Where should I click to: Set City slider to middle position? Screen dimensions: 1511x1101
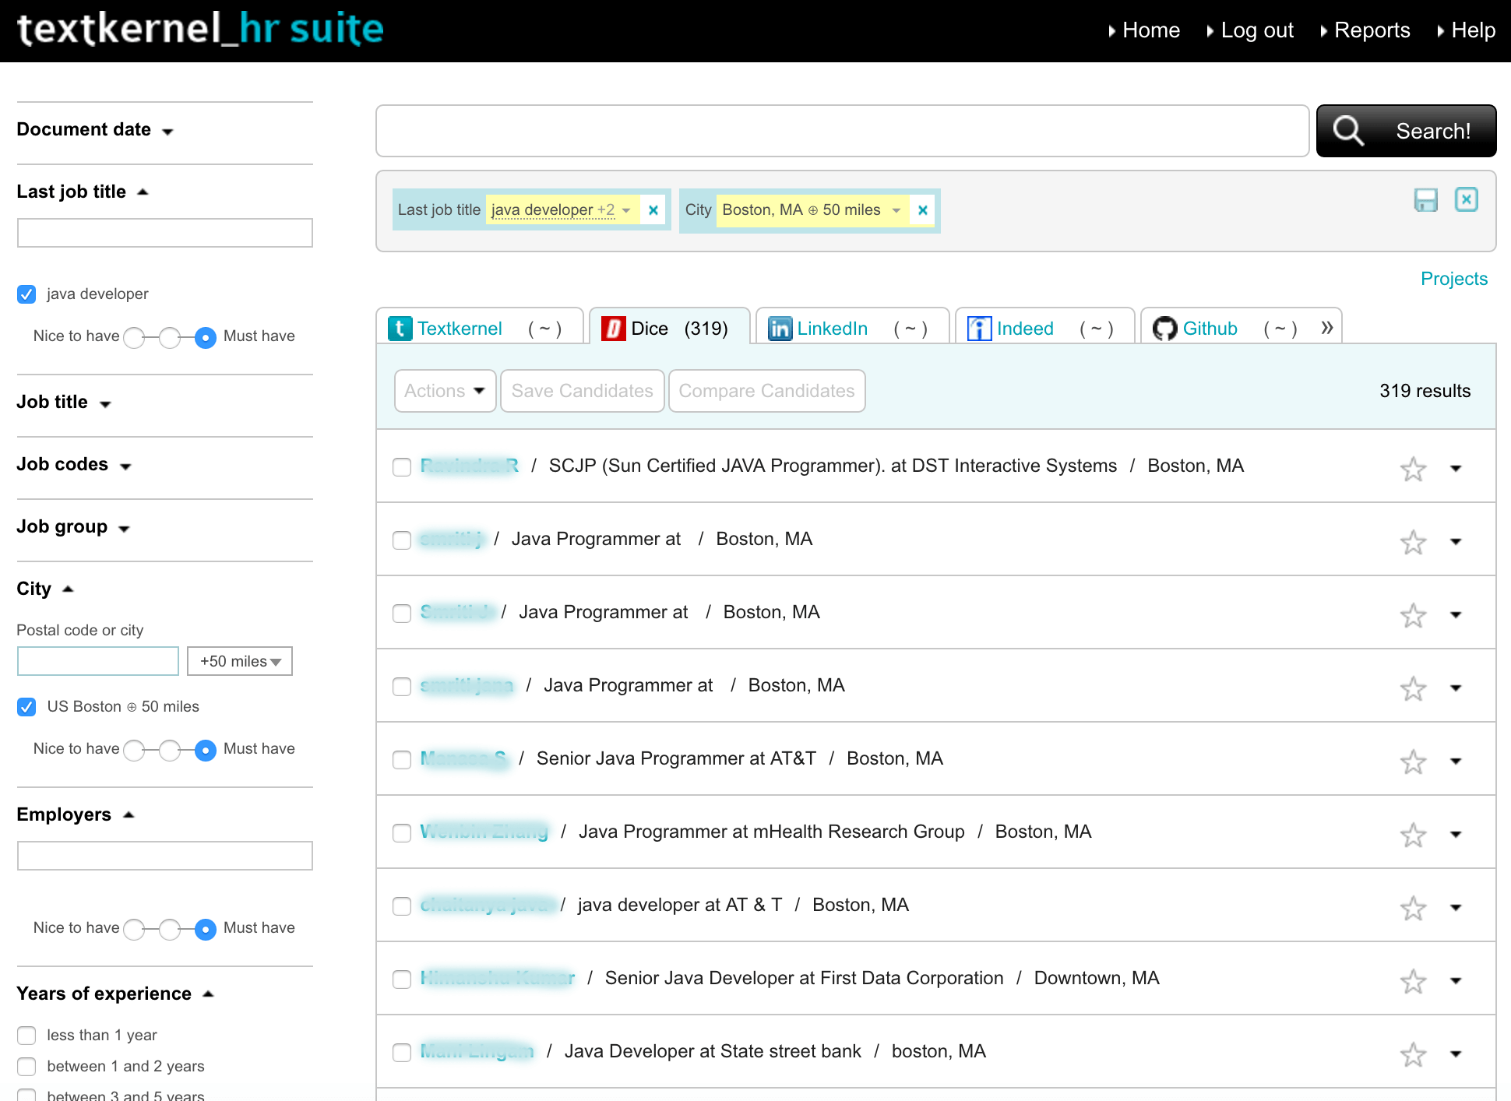[x=170, y=751]
